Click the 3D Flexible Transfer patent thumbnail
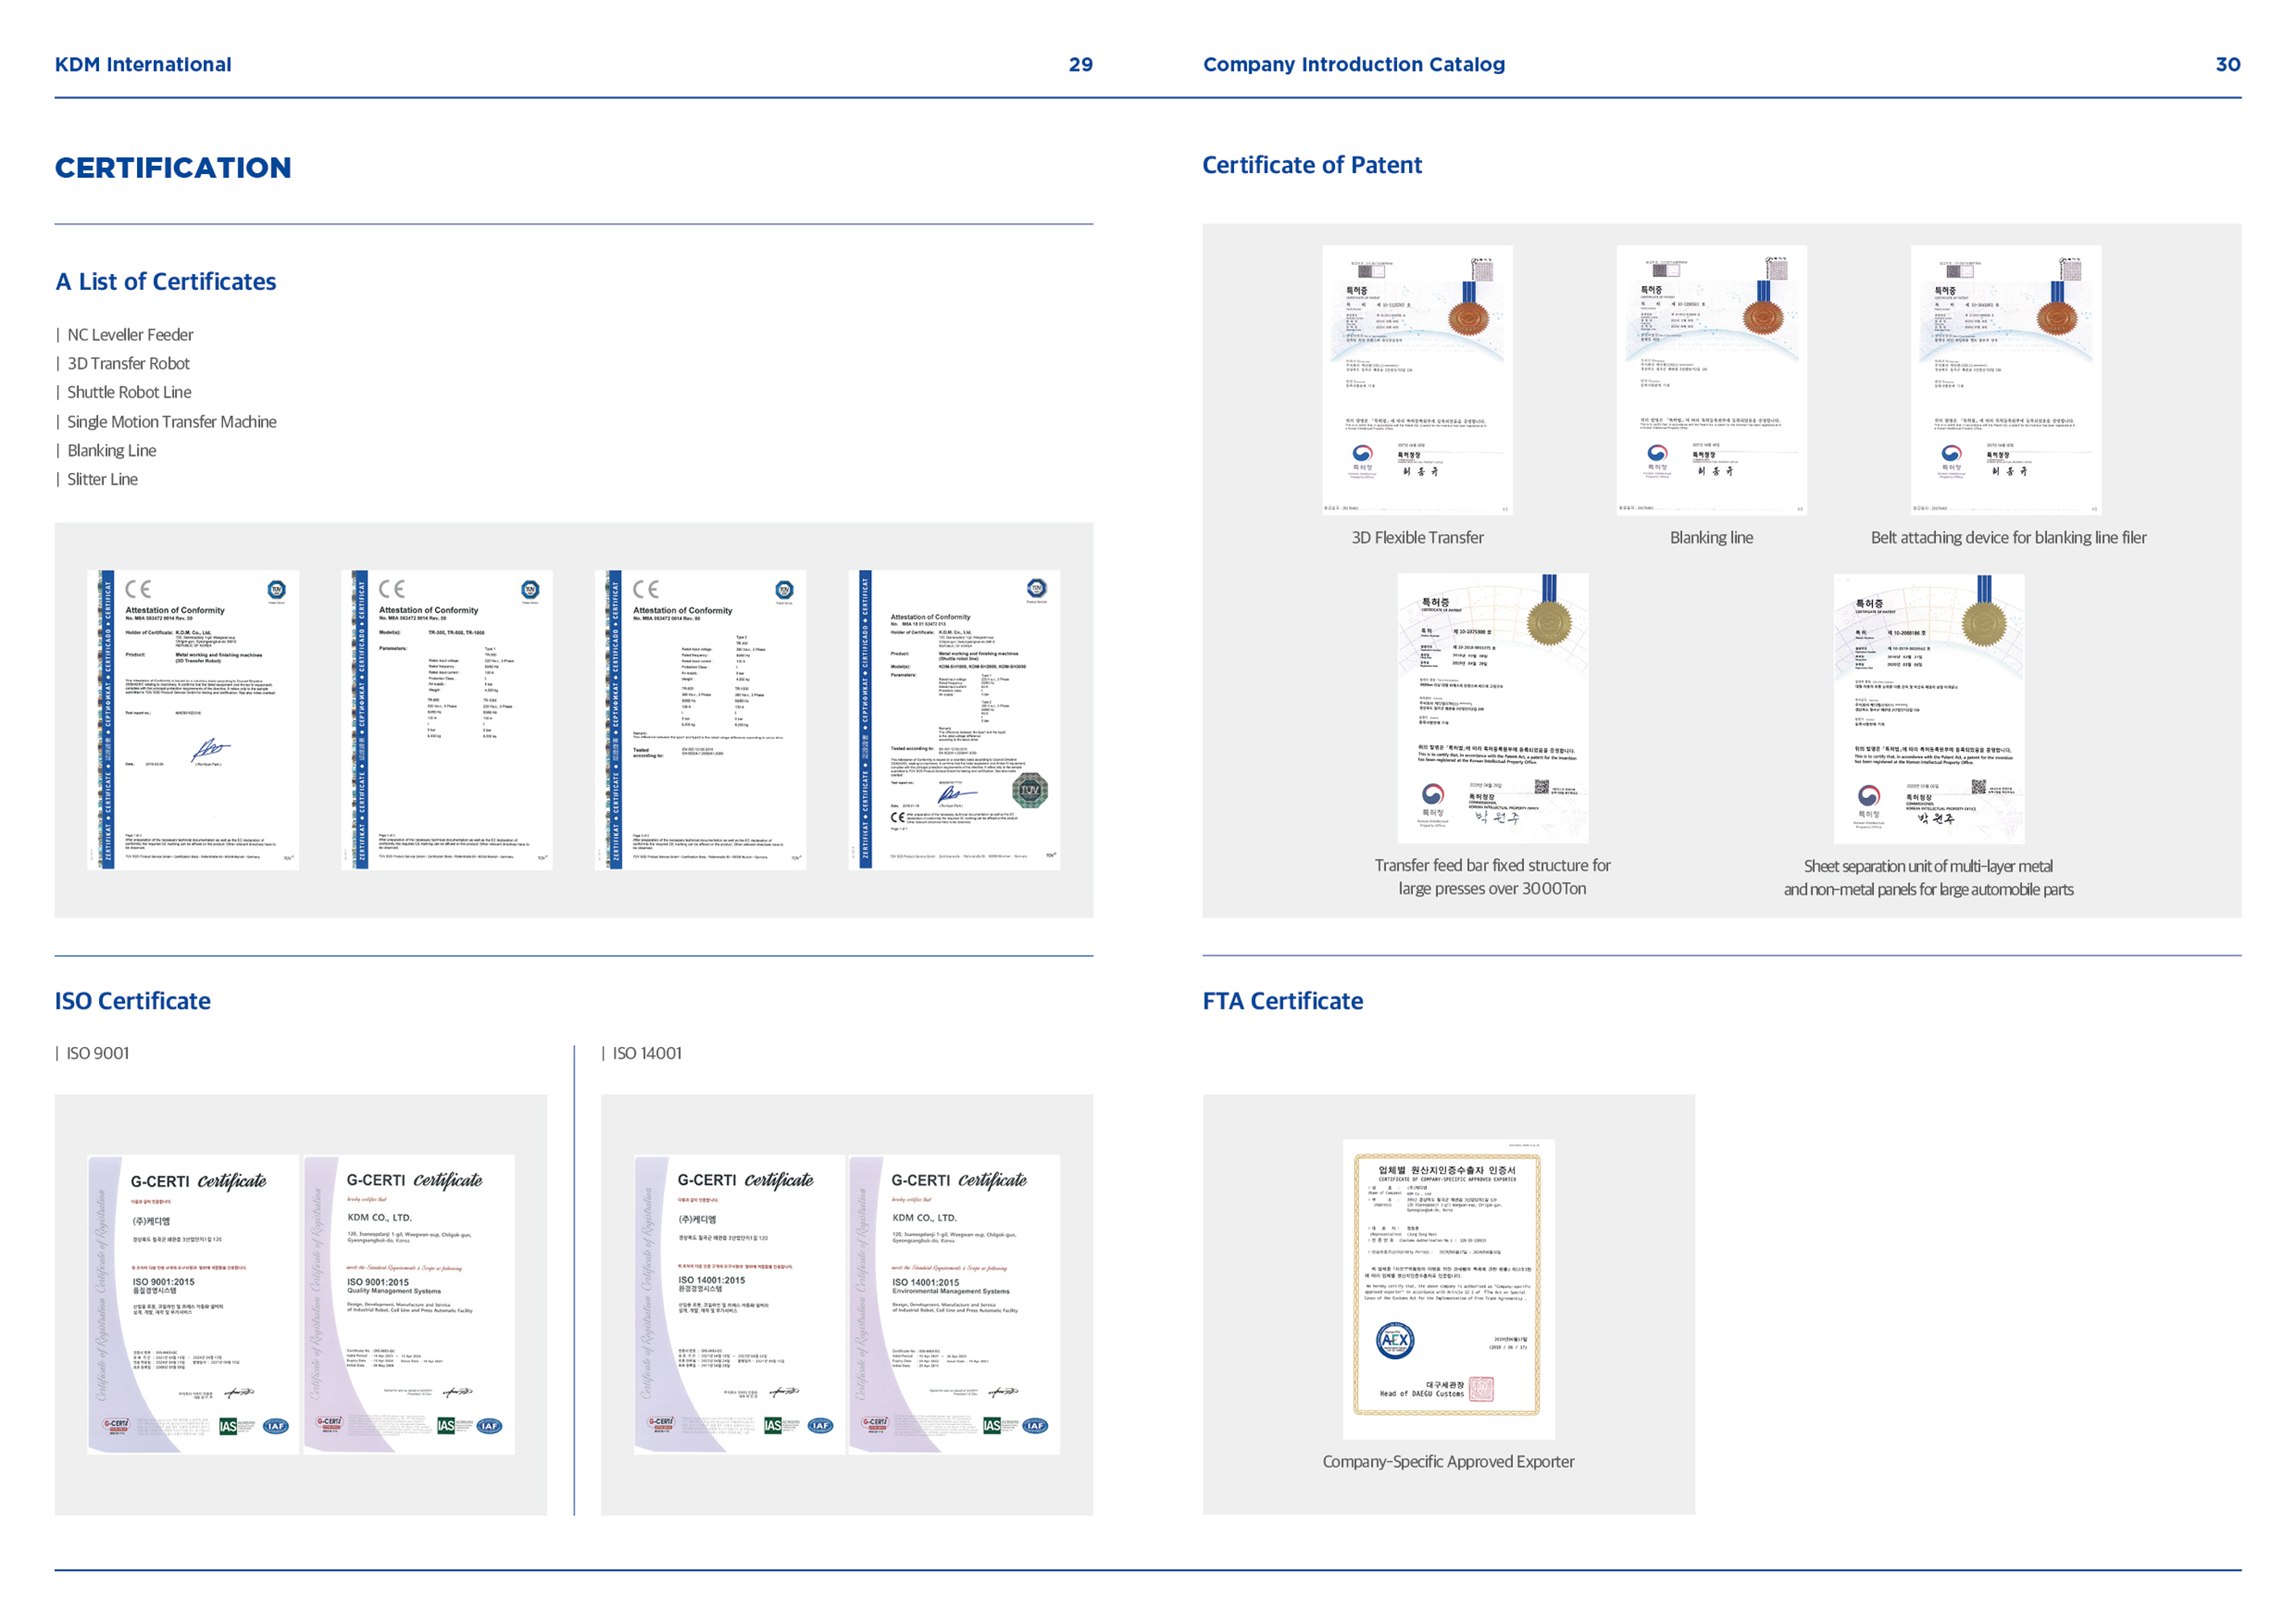The image size is (2296, 1624). (1417, 380)
